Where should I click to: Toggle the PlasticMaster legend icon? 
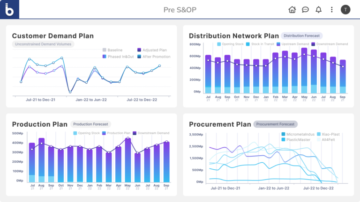coord(283,139)
